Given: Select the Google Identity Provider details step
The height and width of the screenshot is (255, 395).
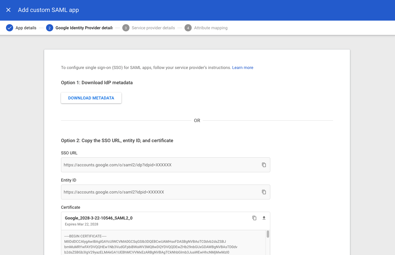Looking at the screenshot, I should (84, 28).
